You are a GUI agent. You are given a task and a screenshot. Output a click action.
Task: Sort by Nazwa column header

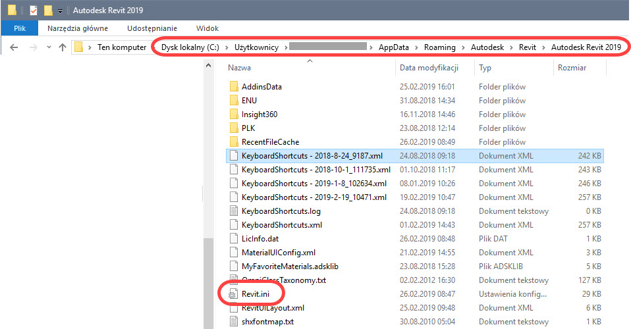tap(239, 68)
